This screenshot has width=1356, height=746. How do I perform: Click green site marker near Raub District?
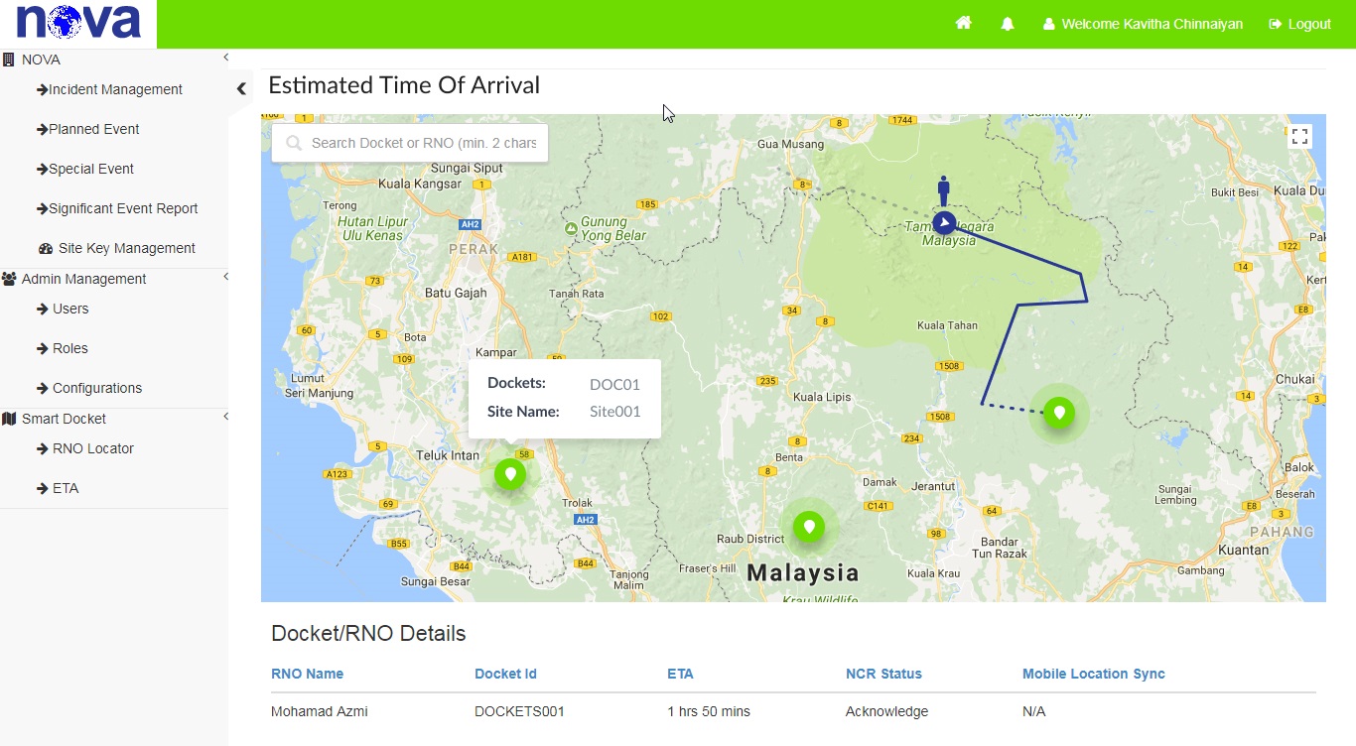pos(809,527)
